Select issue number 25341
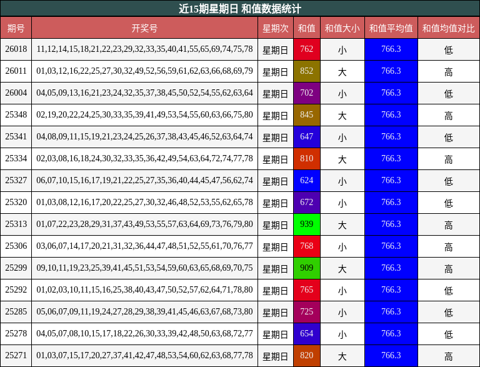The width and height of the screenshot is (480, 367). (16, 137)
